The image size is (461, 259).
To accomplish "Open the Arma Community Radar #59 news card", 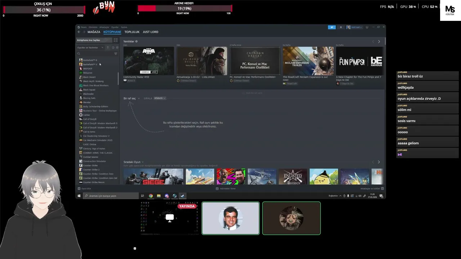I will pyautogui.click(x=148, y=61).
